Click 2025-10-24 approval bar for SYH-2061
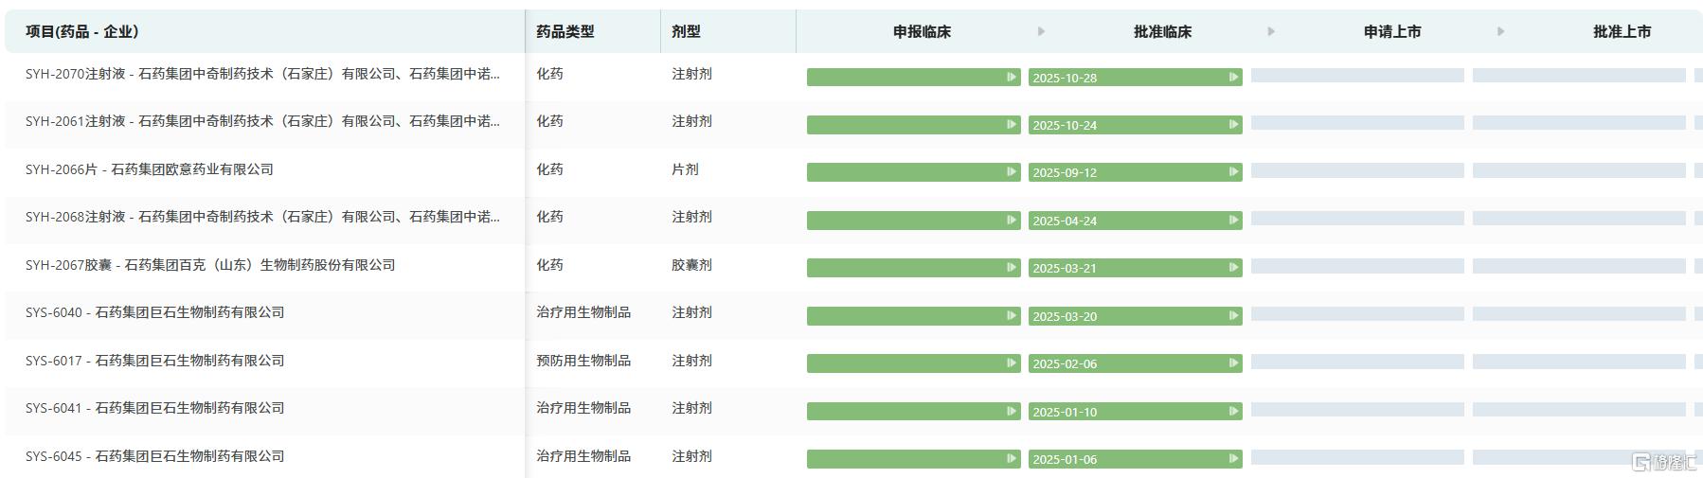 point(1135,125)
